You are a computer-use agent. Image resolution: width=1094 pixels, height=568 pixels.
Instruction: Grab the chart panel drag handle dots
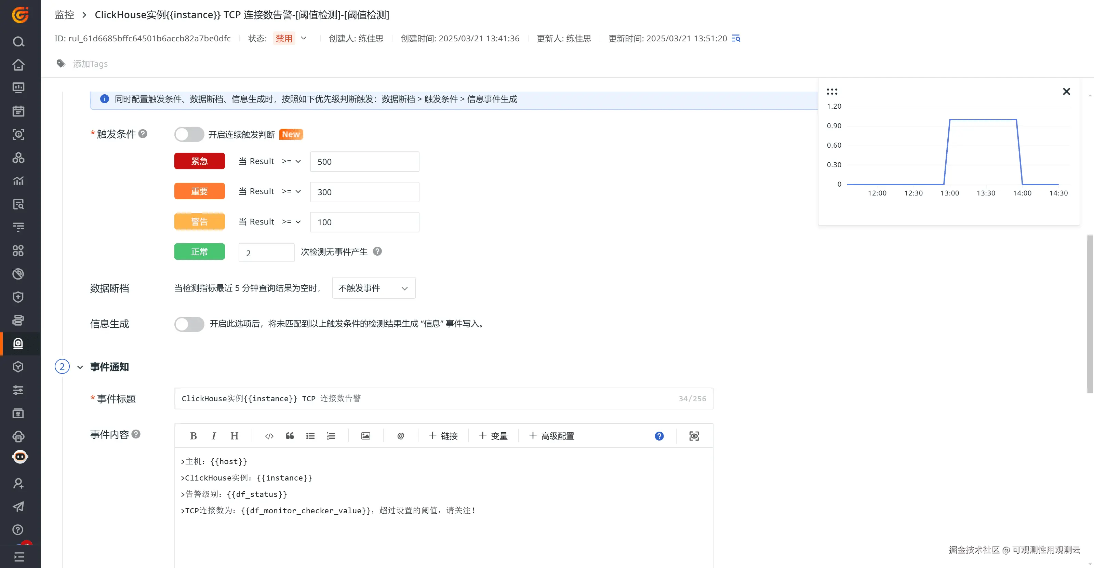(x=832, y=91)
